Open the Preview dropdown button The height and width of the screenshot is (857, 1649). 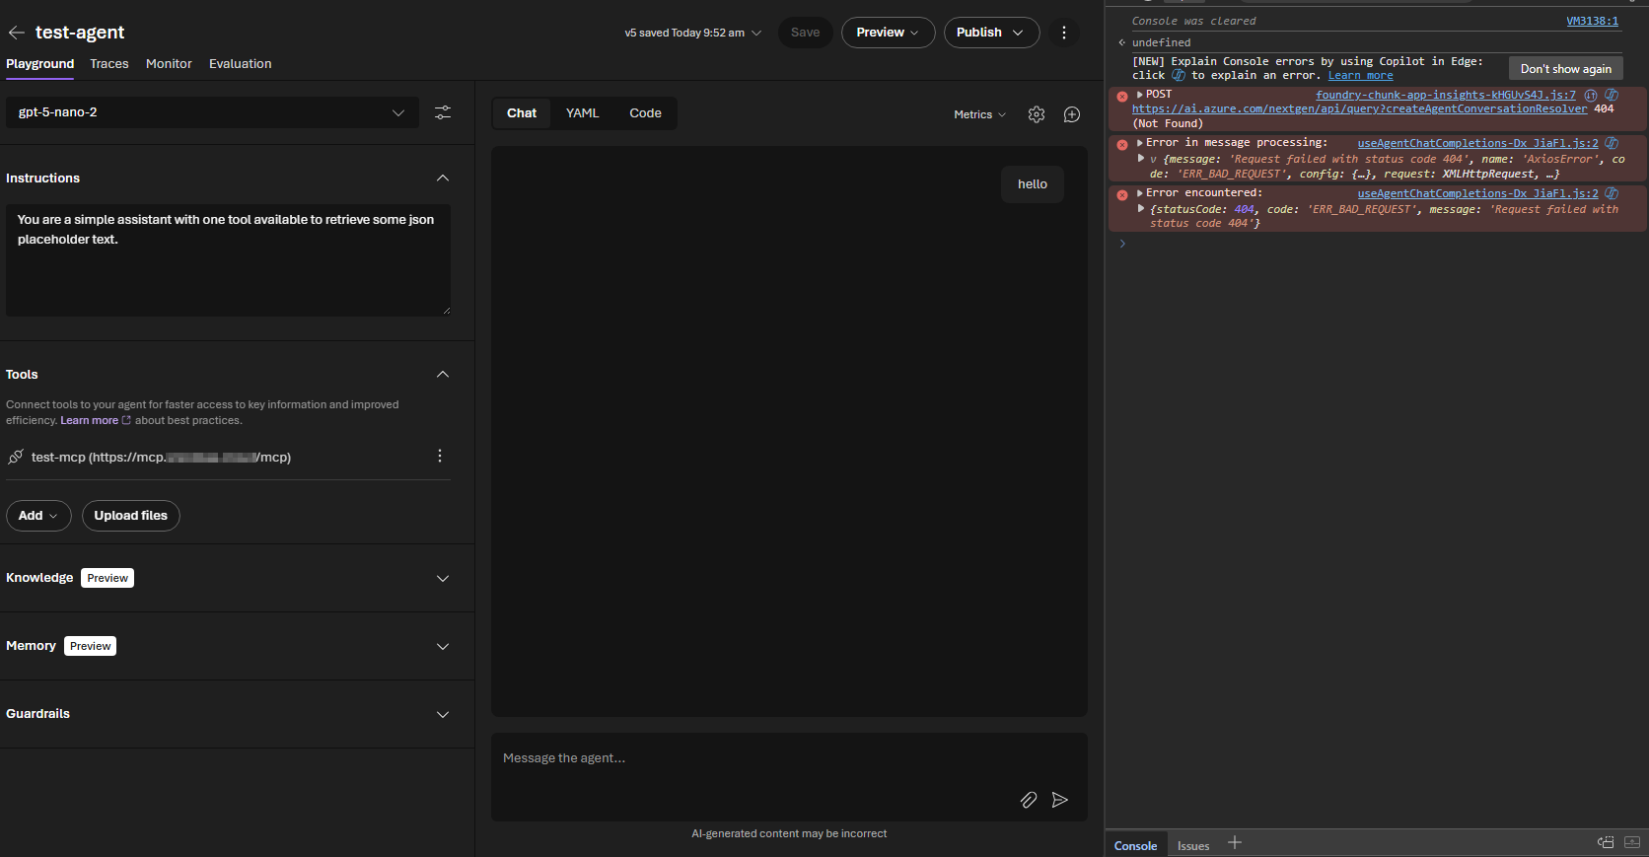point(888,33)
